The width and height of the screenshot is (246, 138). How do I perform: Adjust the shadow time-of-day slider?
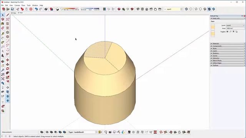point(90,9)
